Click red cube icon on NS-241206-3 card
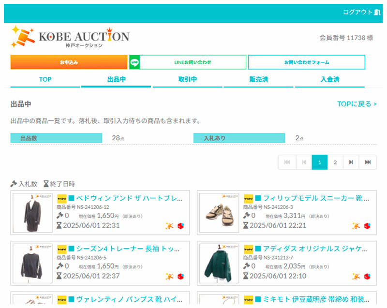The height and width of the screenshot is (308, 387). pos(367,226)
